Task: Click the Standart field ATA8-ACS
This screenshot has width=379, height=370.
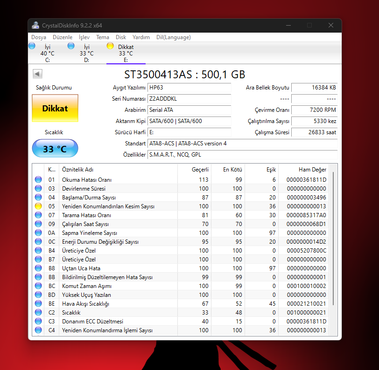Action: (x=242, y=144)
